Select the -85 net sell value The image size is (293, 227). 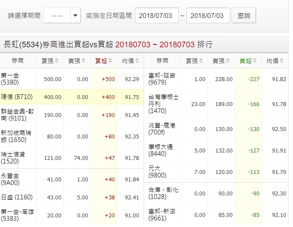click(255, 215)
